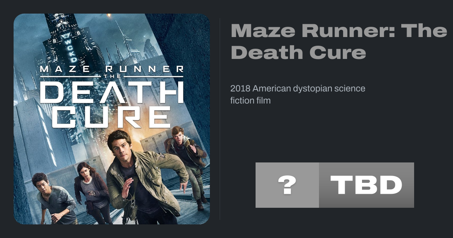Click the 'fiction film' description text
The image size is (453, 238).
tap(250, 101)
